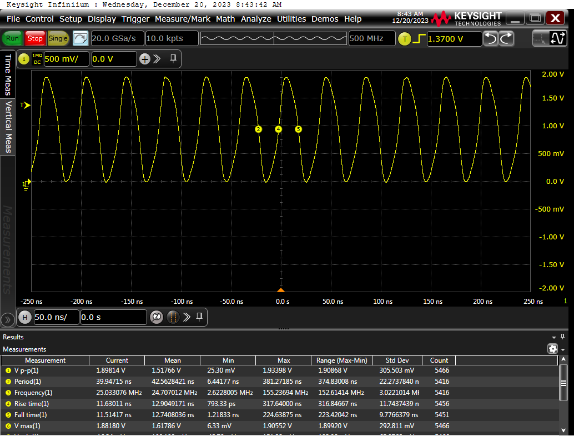Click the memory bar waveform overview
Viewport: 574px width, 441px height.
click(x=274, y=38)
